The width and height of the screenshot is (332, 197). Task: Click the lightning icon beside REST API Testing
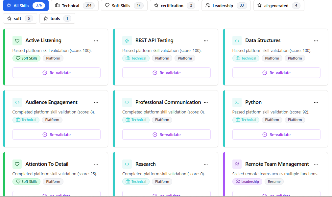(x=127, y=40)
